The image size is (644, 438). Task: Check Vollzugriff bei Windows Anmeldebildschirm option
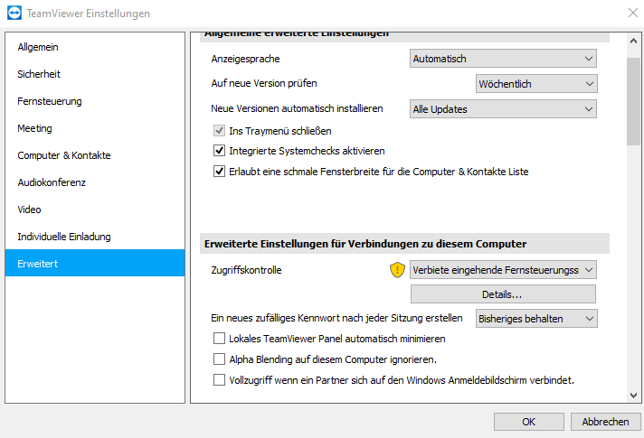[219, 380]
